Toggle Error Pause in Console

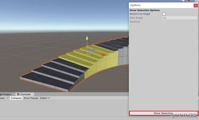click(31, 98)
